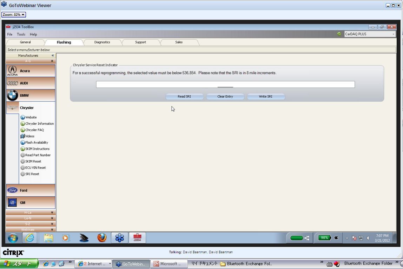This screenshot has width=403, height=269.
Task: Open Firefox from the inner taskbar
Action: 102,238
